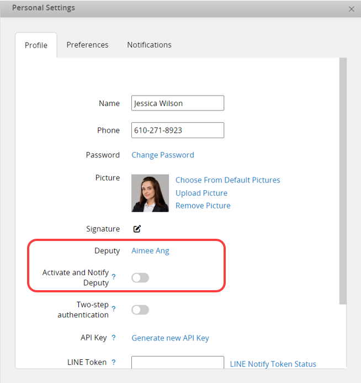361x383 pixels.
Task: Click the Signature edit pencil icon
Action: pyautogui.click(x=137, y=229)
